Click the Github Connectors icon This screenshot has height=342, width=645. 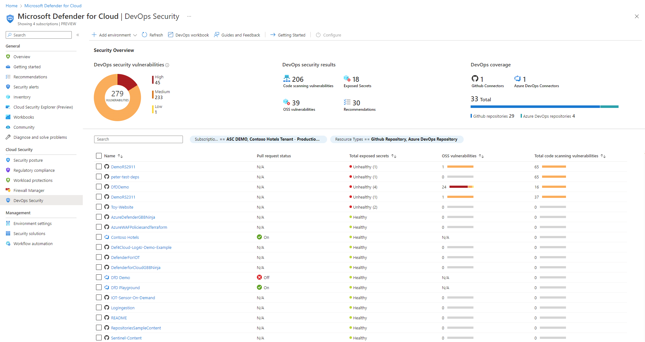pos(475,79)
